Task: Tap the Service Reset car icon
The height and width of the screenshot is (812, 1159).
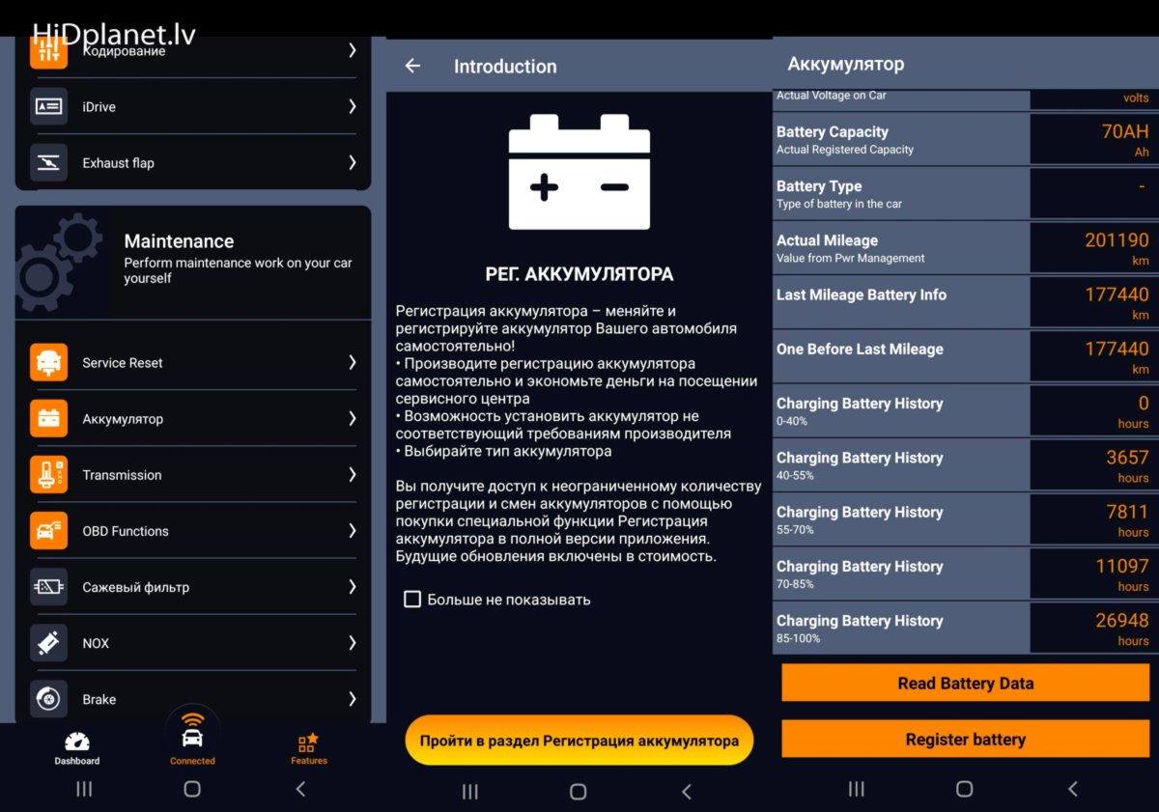Action: pos(49,363)
